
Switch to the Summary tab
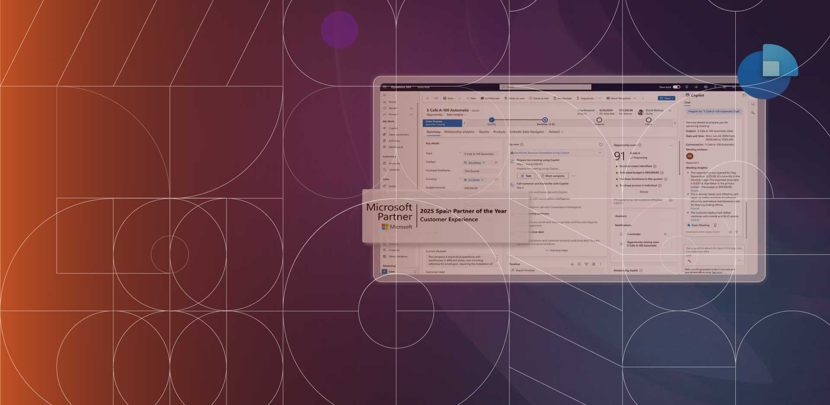point(433,132)
